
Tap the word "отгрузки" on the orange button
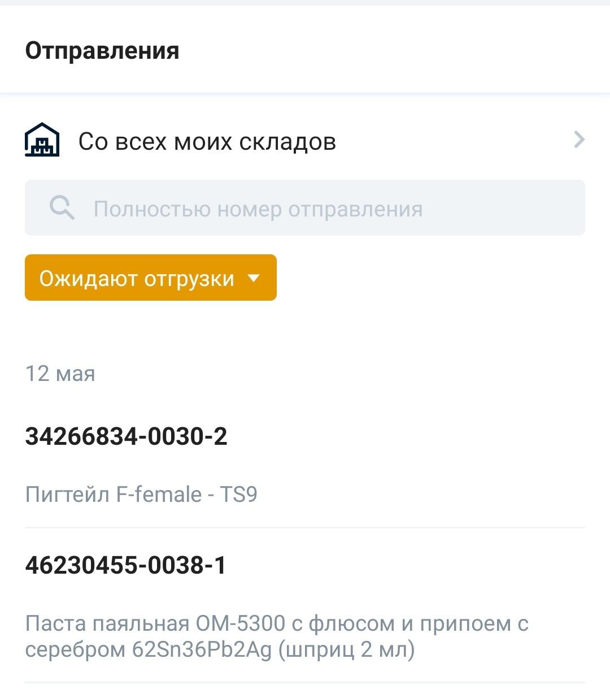tap(189, 279)
